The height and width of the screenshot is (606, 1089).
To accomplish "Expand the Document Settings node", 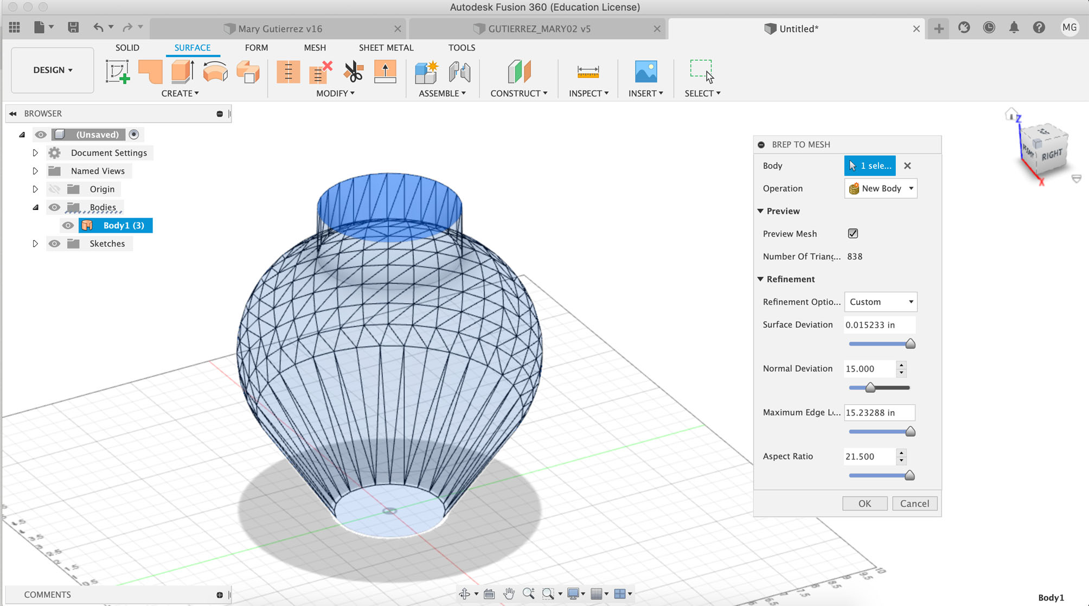I will pyautogui.click(x=35, y=153).
